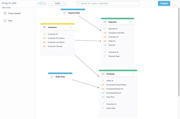Expand the Payments dataset chevron
180x119 pixels.
coord(130,22)
